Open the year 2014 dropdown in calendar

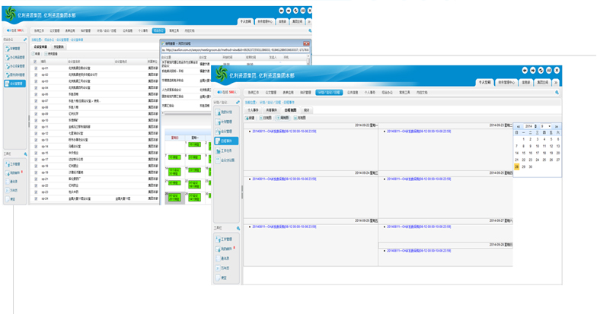coord(529,126)
